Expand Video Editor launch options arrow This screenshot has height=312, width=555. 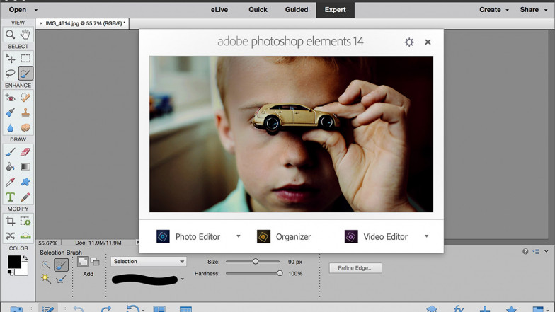tap(426, 236)
